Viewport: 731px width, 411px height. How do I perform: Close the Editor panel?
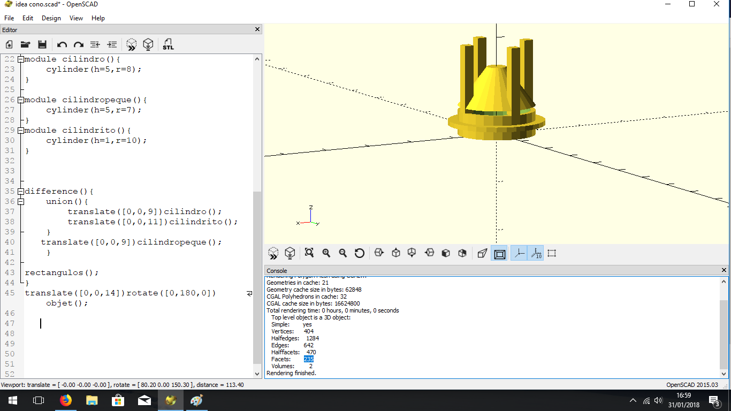point(257,30)
